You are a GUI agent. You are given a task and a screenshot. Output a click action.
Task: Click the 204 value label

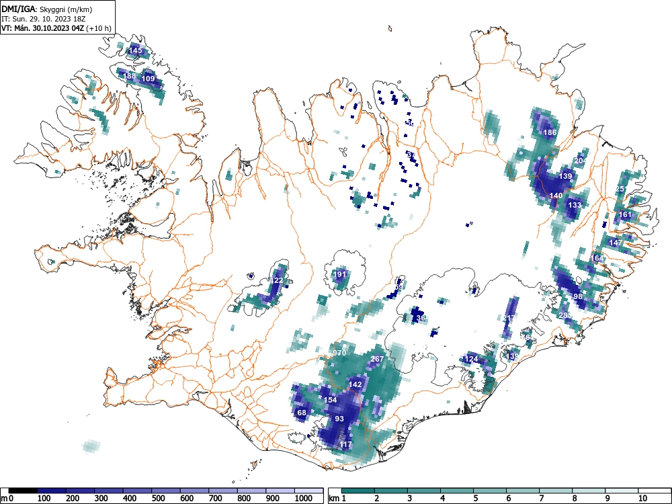[581, 161]
